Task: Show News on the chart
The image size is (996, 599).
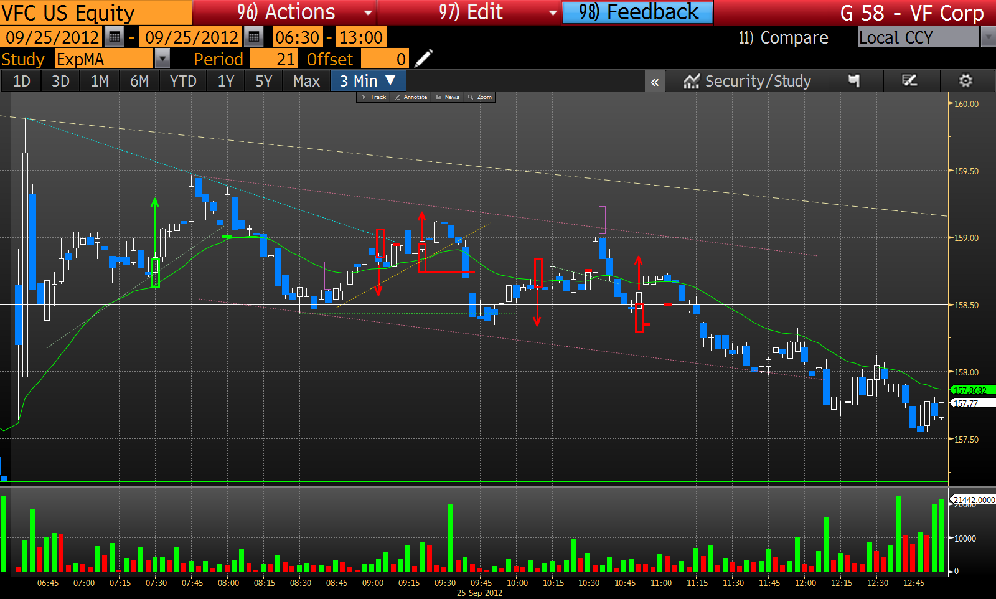Action: [448, 97]
